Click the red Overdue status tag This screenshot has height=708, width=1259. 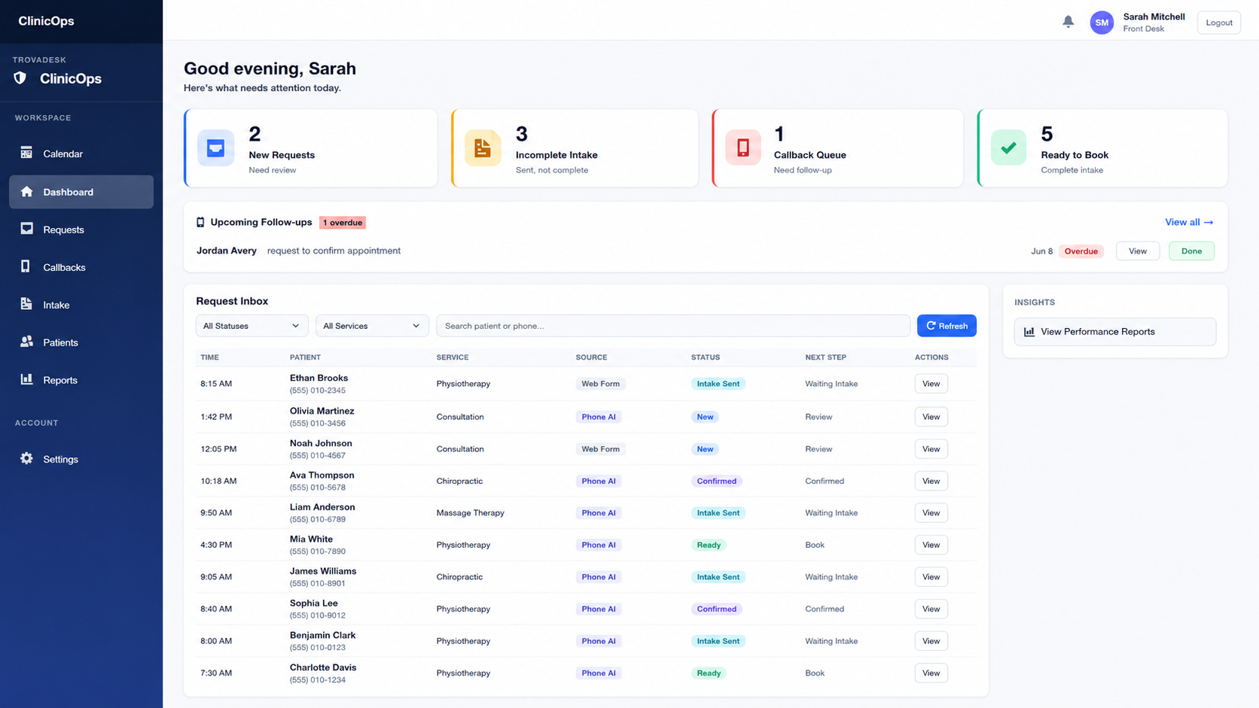[1081, 251]
